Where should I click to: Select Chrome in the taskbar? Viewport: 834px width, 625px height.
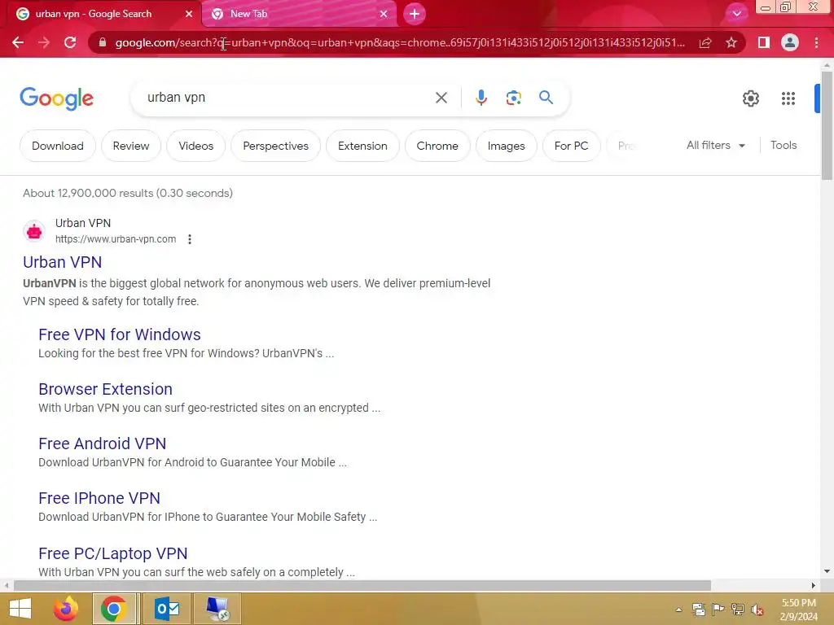[x=114, y=609]
